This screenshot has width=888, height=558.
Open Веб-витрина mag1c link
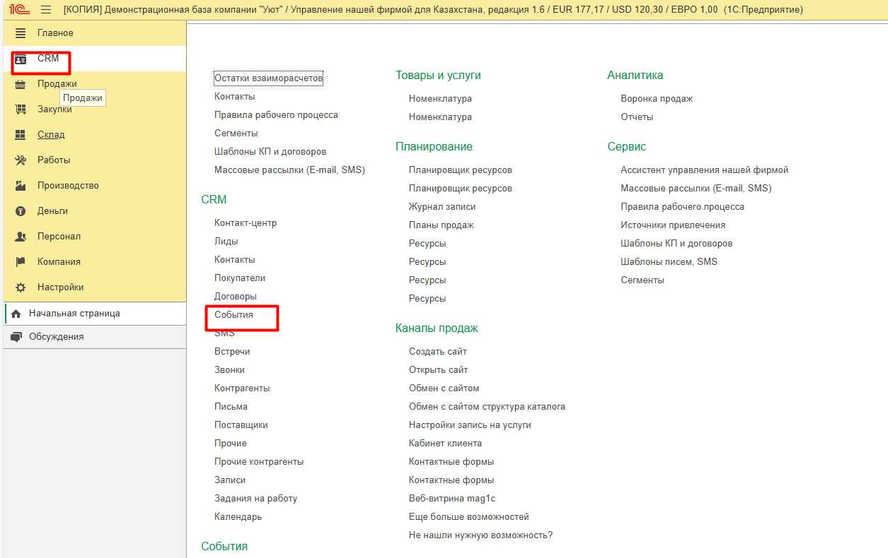[x=452, y=499]
